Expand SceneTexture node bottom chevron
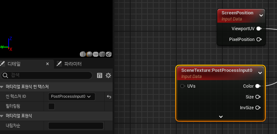Viewport: 277px width, 134px height. click(221, 116)
